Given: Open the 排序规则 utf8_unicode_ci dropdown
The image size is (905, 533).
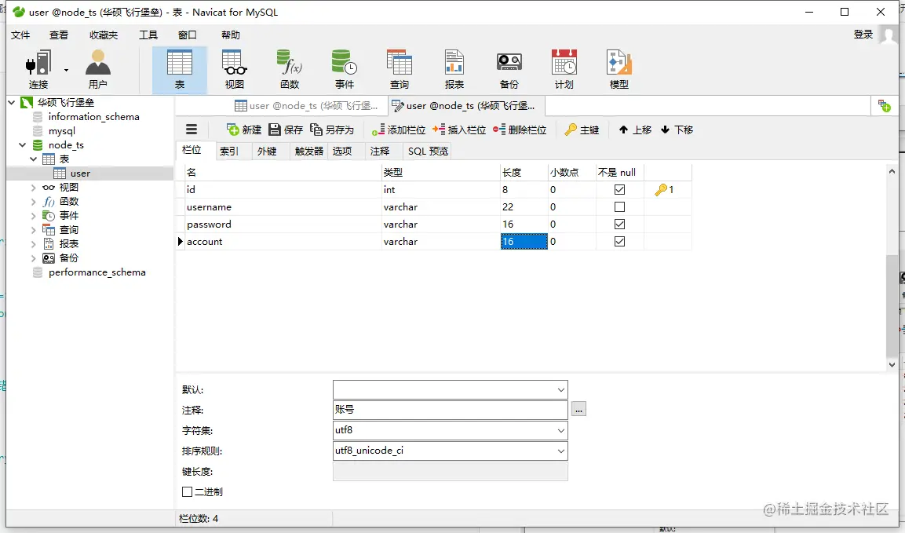Looking at the screenshot, I should [x=560, y=451].
